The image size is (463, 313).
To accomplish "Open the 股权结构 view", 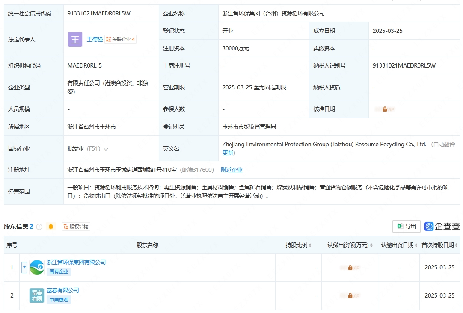I will 76,227.
